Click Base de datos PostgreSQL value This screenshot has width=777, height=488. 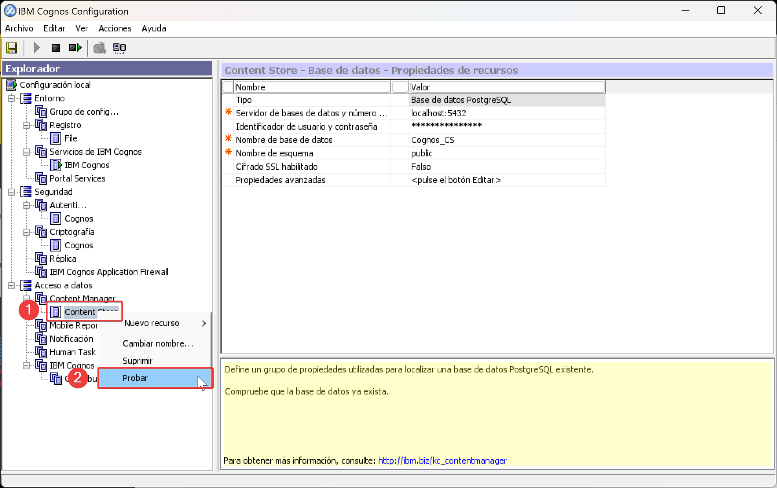click(x=507, y=100)
